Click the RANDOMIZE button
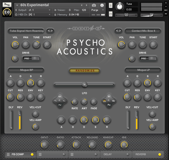Viewport: 169px width, 160px height. (84, 71)
